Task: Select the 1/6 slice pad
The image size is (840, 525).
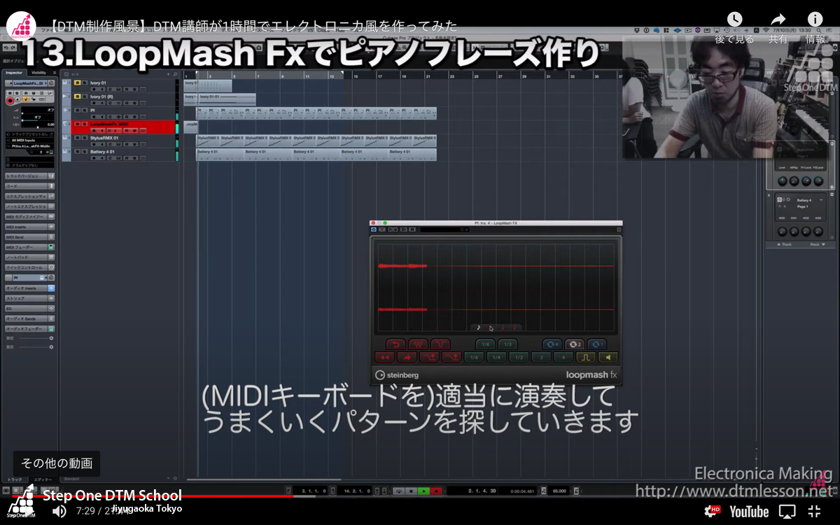Action: click(x=486, y=344)
